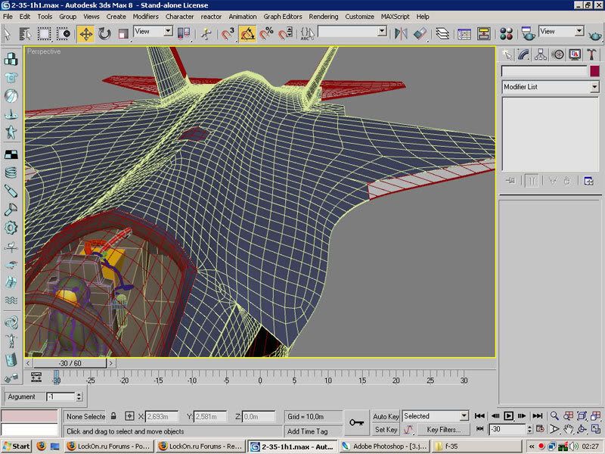The height and width of the screenshot is (454, 605).
Task: Enable Auto Key animation mode
Action: (386, 416)
